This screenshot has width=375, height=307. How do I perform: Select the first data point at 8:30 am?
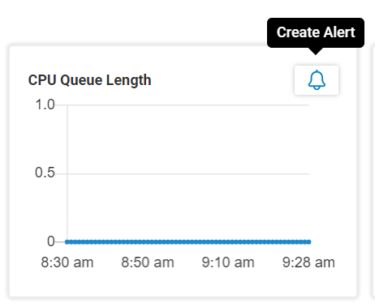point(67,242)
